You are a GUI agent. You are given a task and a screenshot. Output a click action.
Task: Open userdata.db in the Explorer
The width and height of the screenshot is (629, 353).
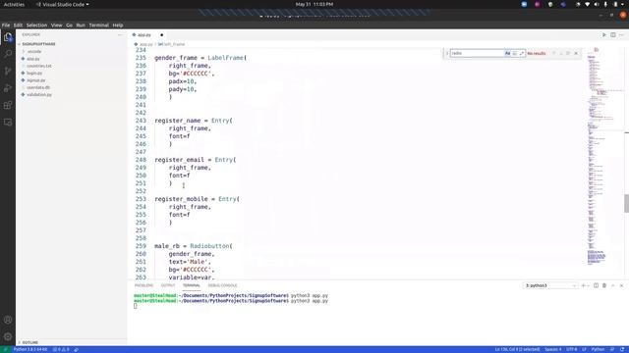38,87
